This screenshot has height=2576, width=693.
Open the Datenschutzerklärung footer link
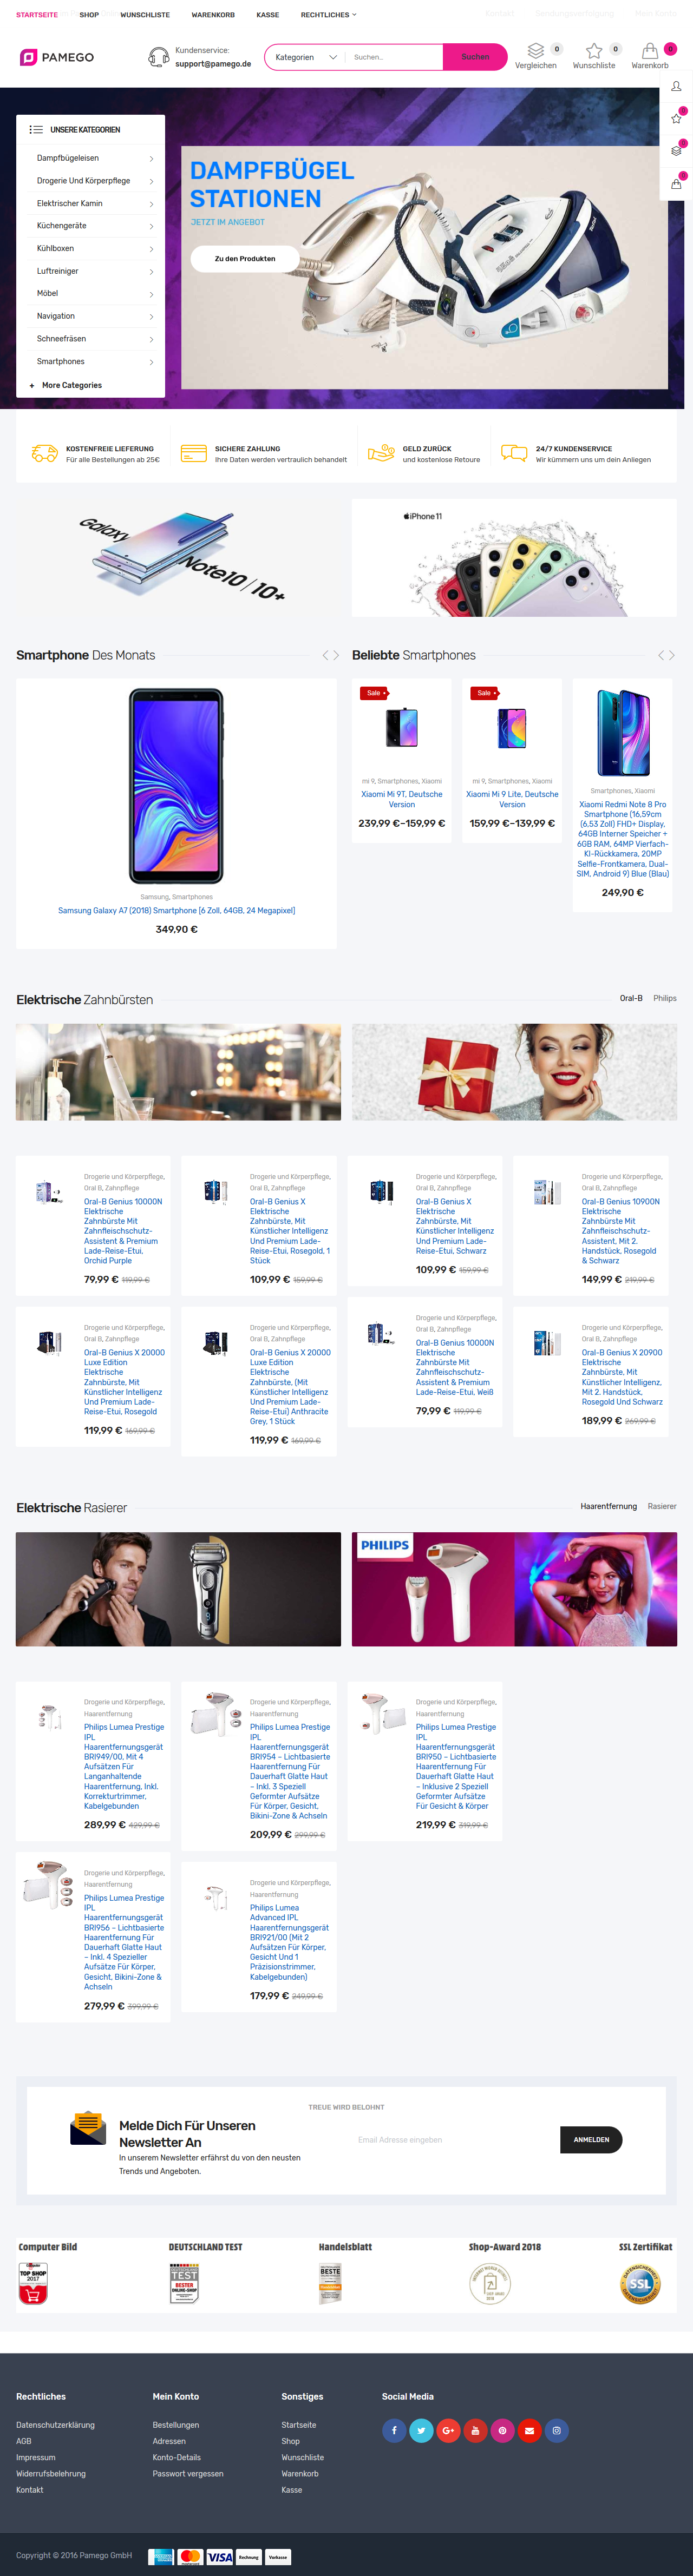click(x=55, y=2425)
